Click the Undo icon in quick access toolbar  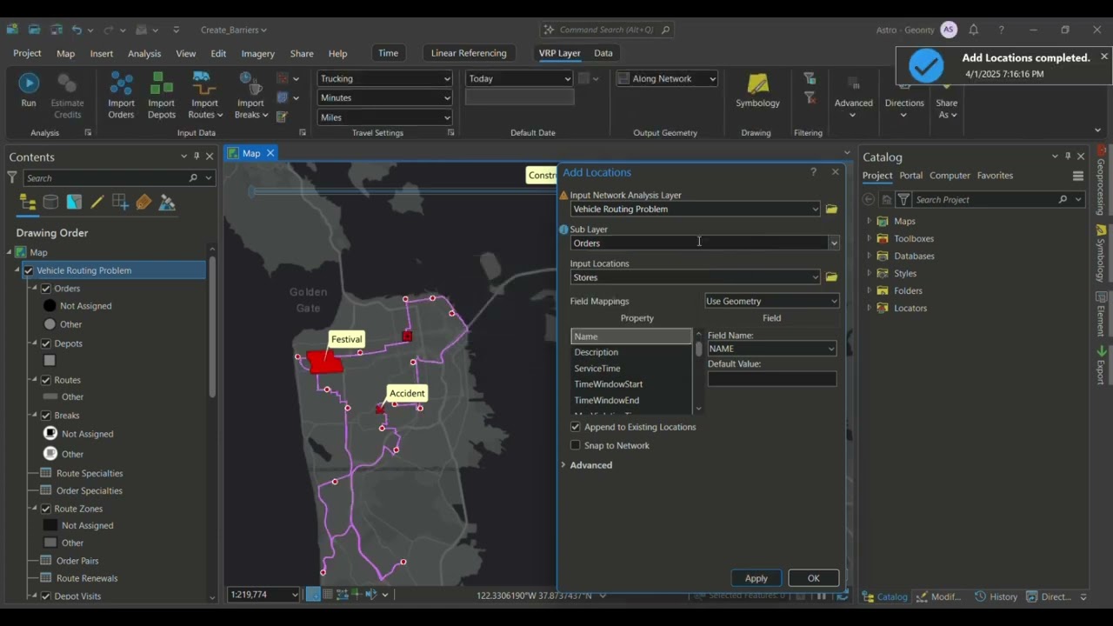pos(77,30)
